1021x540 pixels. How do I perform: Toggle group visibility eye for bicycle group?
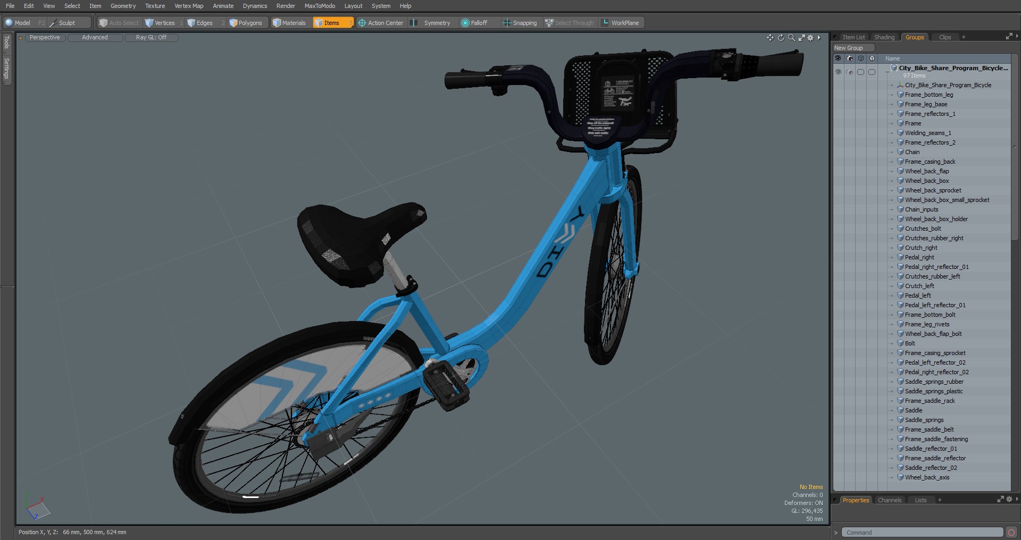(x=838, y=72)
